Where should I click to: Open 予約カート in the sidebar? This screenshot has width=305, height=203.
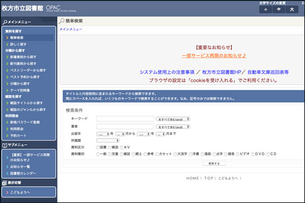[19, 136]
